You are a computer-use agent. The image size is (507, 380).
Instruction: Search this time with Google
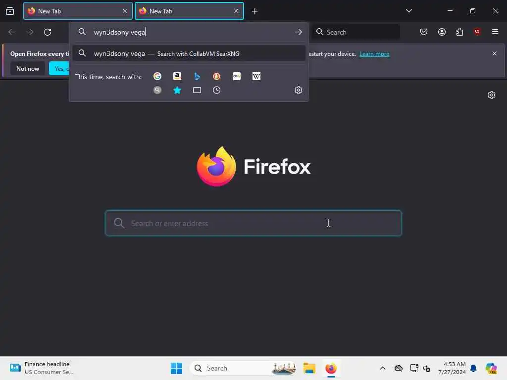point(157,76)
